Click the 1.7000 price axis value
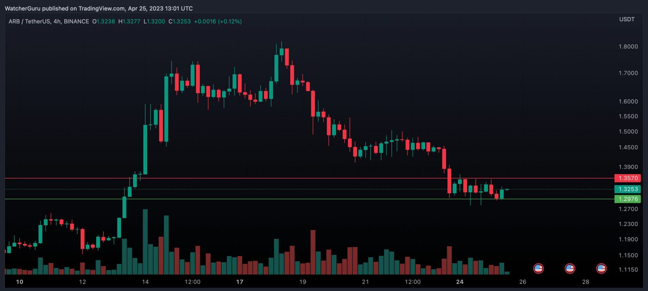This screenshot has height=291, width=648. (628, 73)
